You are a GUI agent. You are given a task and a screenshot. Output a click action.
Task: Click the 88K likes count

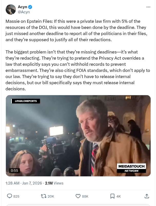coord(85,197)
